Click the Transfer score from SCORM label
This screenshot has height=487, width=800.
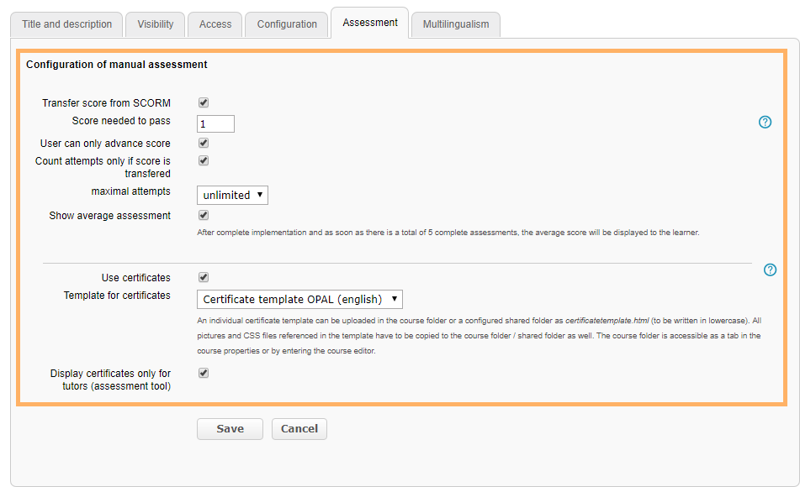106,103
